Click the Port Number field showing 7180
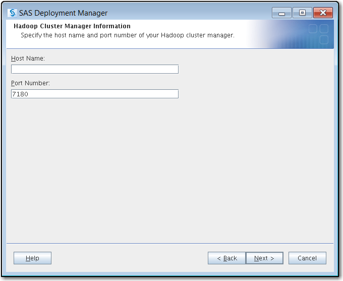 [95, 94]
